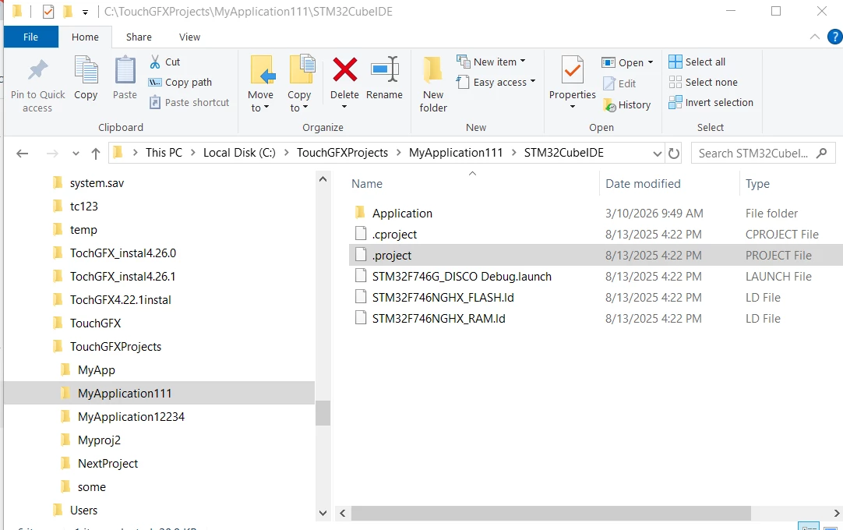Click the Copy ribbon icon
The image size is (843, 530).
pos(86,70)
